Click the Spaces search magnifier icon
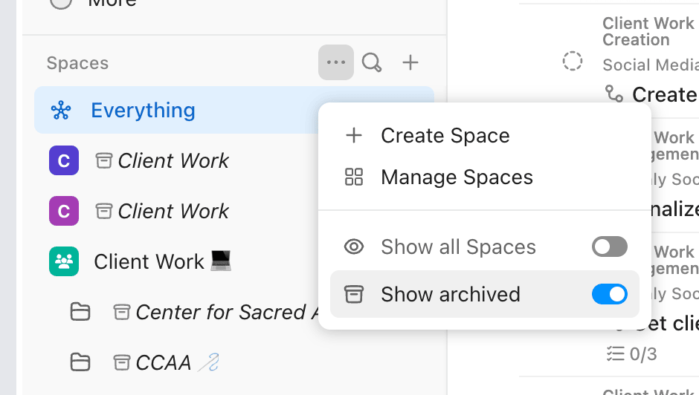This screenshot has width=699, height=395. pyautogui.click(x=372, y=62)
